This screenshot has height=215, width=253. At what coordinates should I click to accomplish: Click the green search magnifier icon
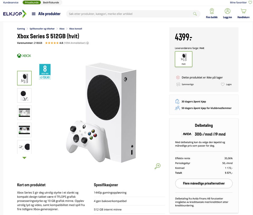[195, 14]
